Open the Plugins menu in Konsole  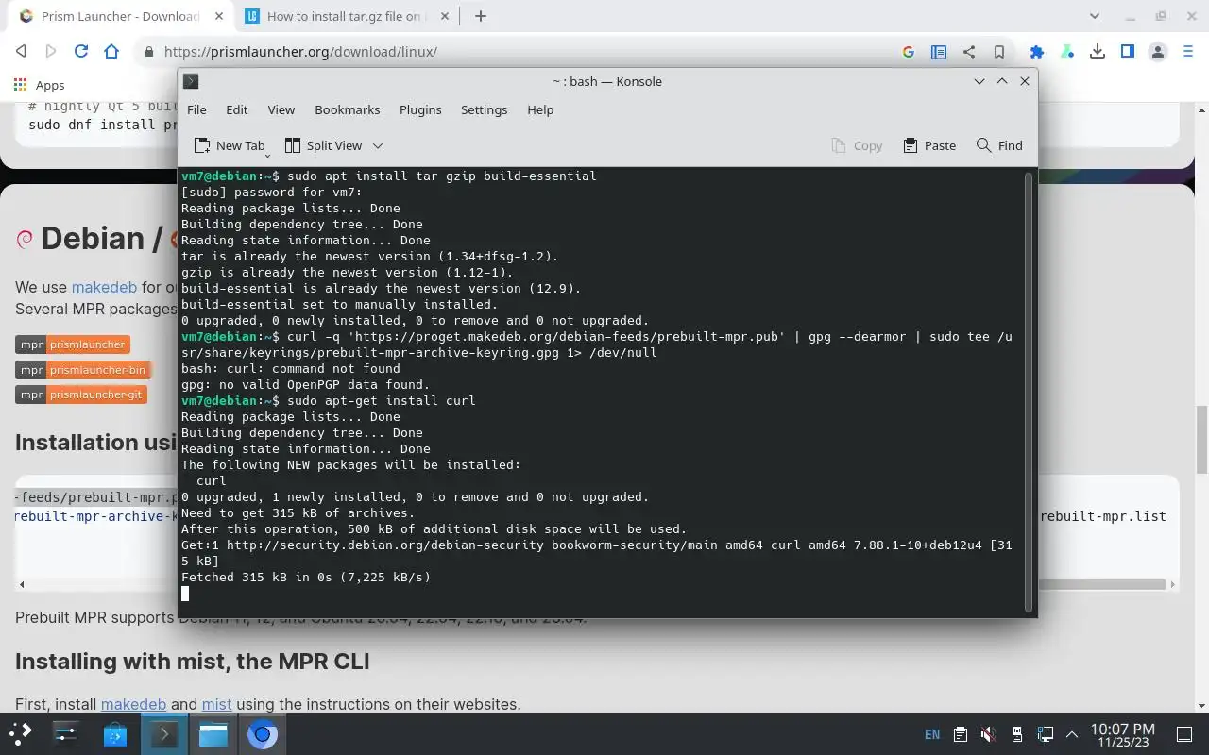(420, 109)
